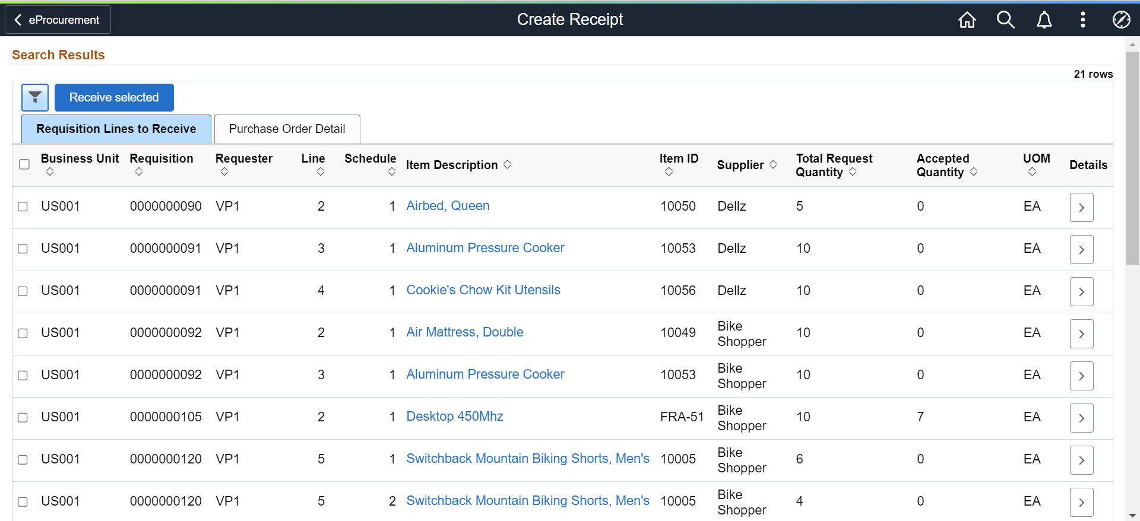Tick the Desktop 450Mhz row checkbox
1140x521 pixels.
pyautogui.click(x=23, y=417)
